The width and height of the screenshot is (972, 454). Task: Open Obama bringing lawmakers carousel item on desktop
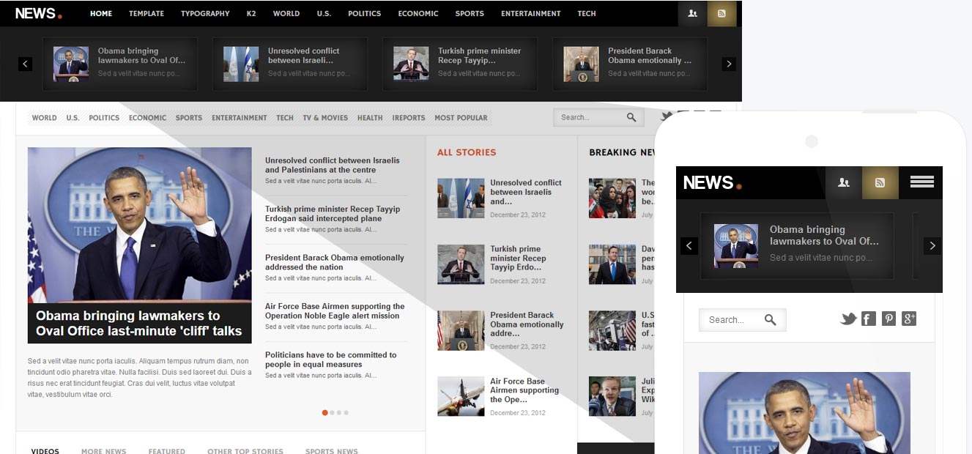[119, 64]
